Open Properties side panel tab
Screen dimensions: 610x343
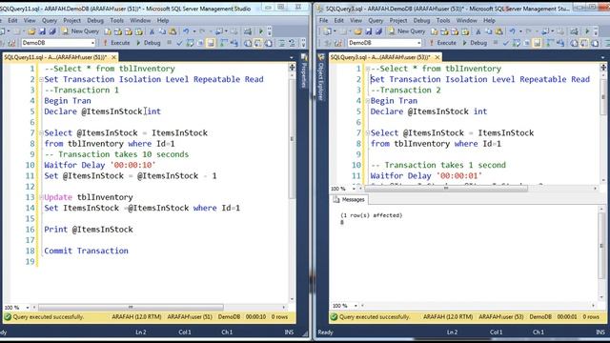click(x=304, y=71)
